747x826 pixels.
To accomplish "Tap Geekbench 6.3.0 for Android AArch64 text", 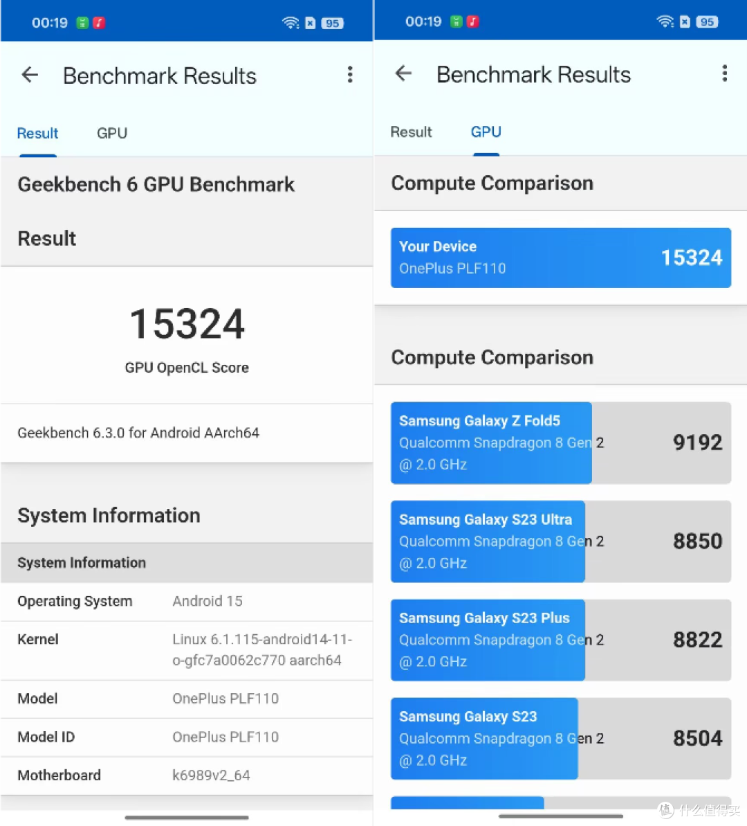I will click(x=138, y=433).
